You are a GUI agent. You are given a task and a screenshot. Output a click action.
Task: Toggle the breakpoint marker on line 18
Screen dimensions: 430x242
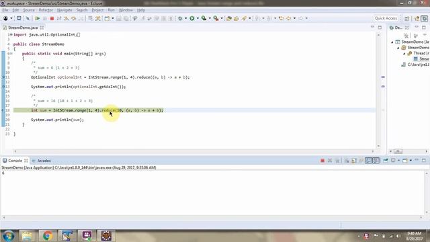3,110
